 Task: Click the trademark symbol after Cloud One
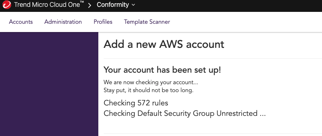pyautogui.click(x=82, y=3)
